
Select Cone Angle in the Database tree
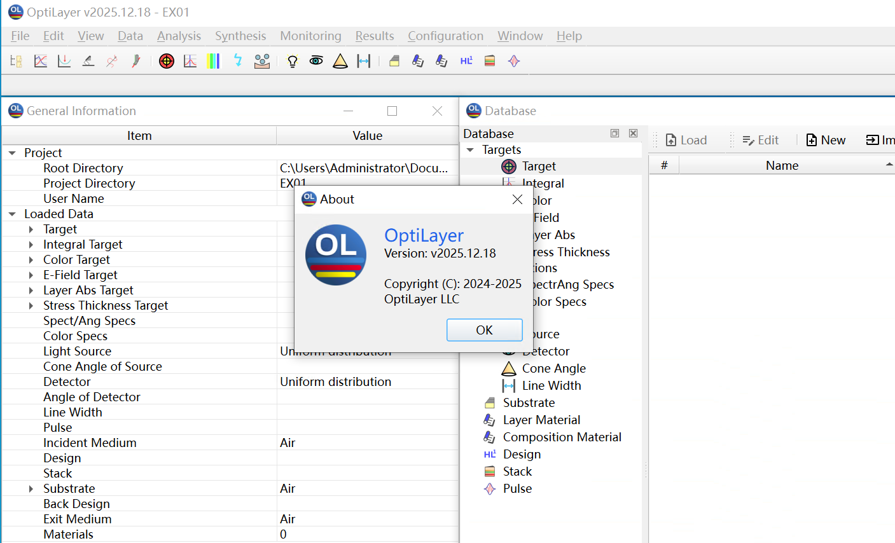(x=554, y=369)
